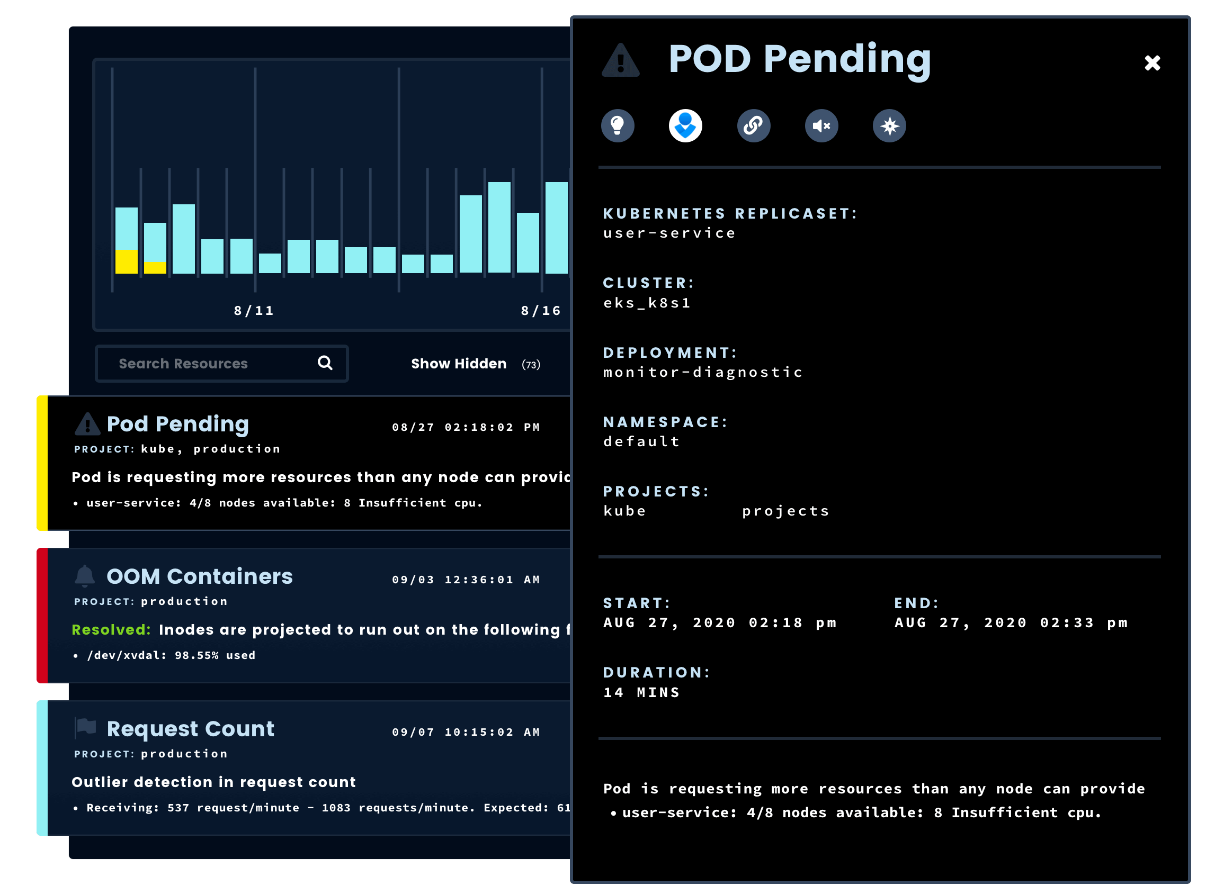Click the starburst icon in panel

889,125
